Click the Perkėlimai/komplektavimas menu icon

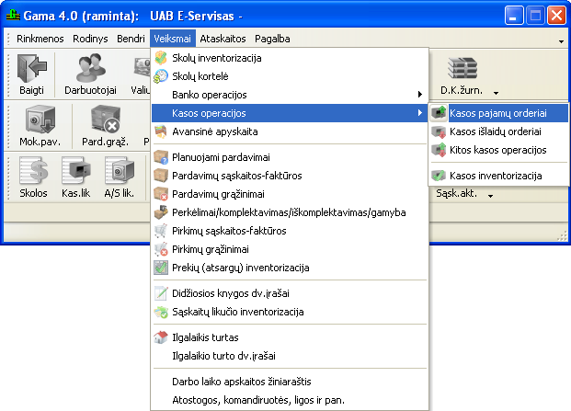161,212
